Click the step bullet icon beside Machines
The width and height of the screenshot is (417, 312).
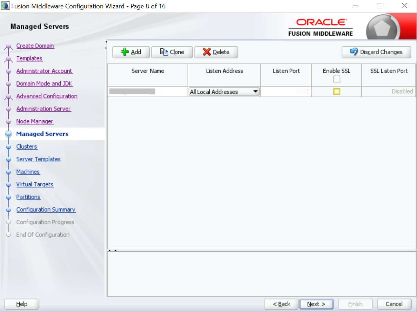pos(8,172)
